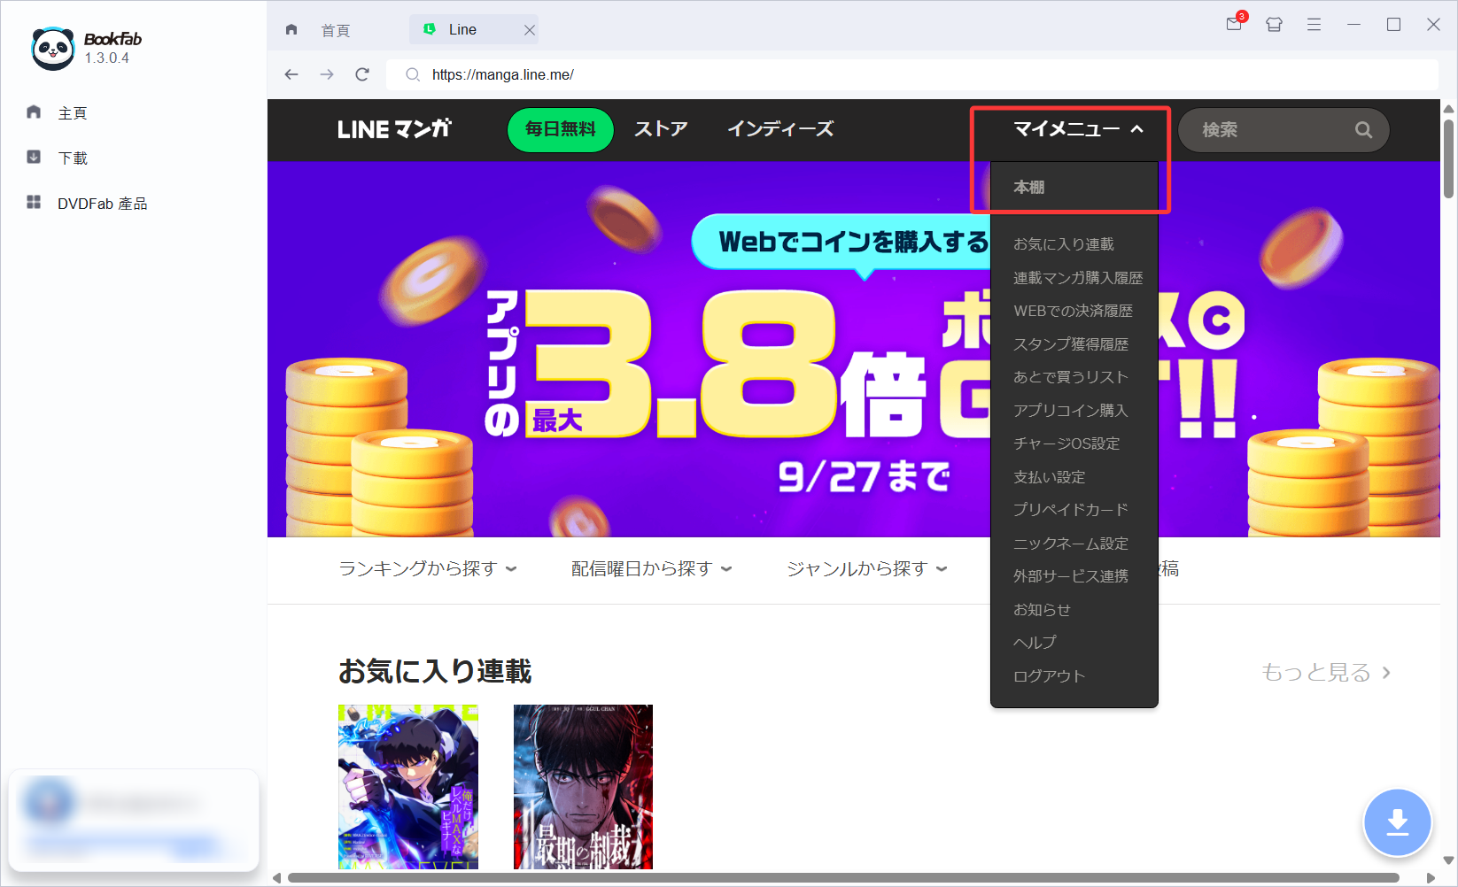The height and width of the screenshot is (887, 1458).
Task: Expand 配信曜日から探す dropdown
Action: click(652, 569)
